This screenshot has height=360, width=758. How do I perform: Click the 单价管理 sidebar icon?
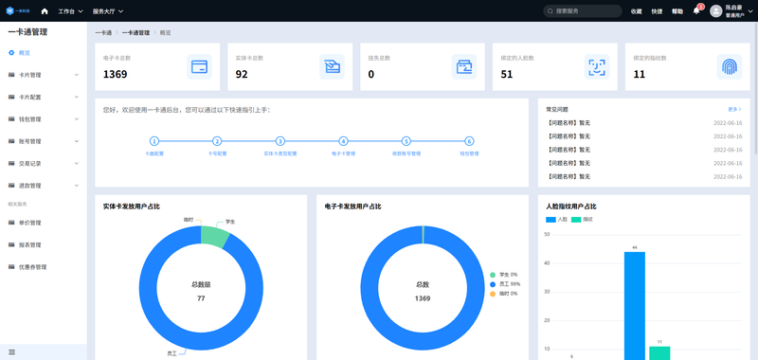(11, 223)
